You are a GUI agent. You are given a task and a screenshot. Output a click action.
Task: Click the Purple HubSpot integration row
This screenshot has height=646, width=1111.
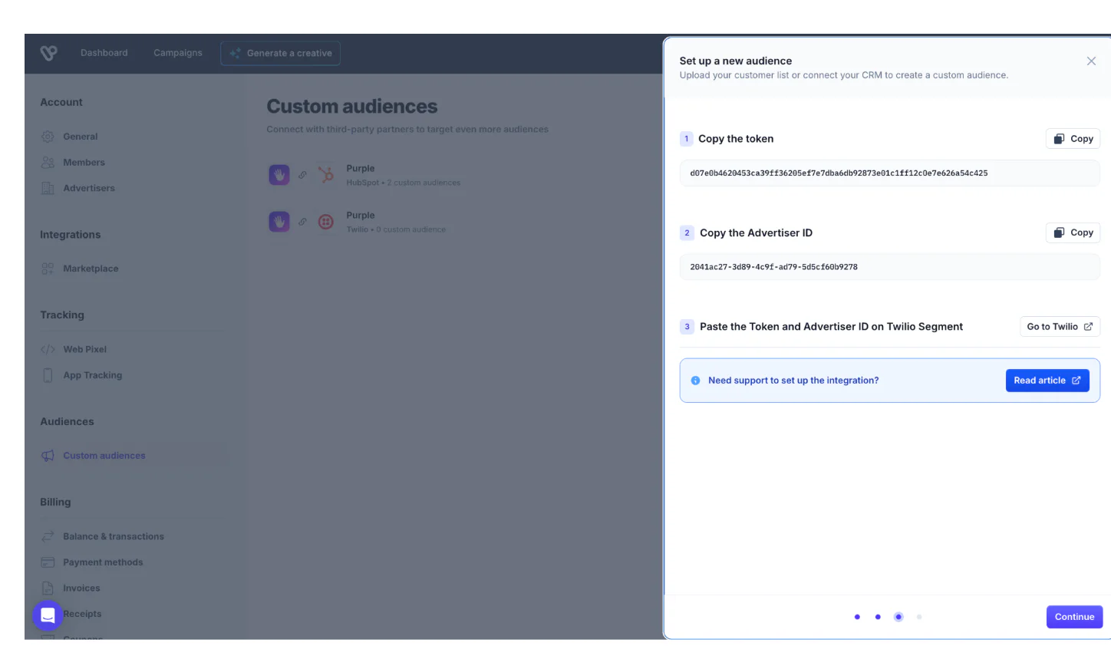point(364,175)
